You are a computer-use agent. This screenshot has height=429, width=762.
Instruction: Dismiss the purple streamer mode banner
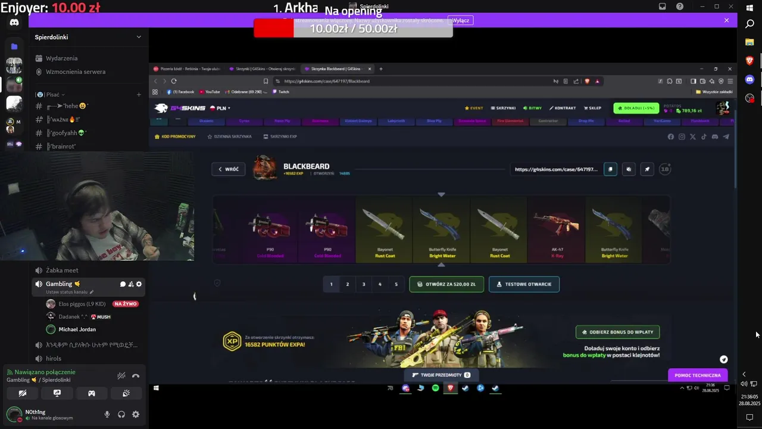pos(726,20)
